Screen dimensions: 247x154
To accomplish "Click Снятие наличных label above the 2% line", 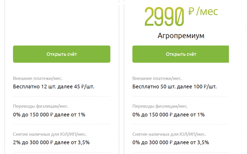I will [x=50, y=134].
